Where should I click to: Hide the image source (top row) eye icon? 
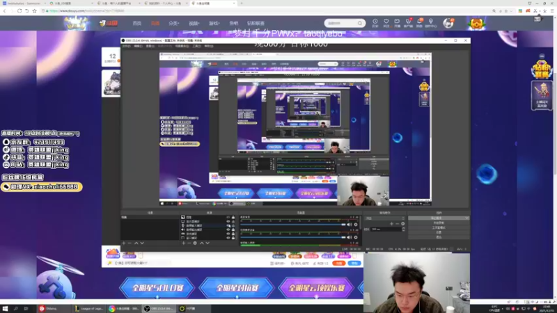pos(228,217)
